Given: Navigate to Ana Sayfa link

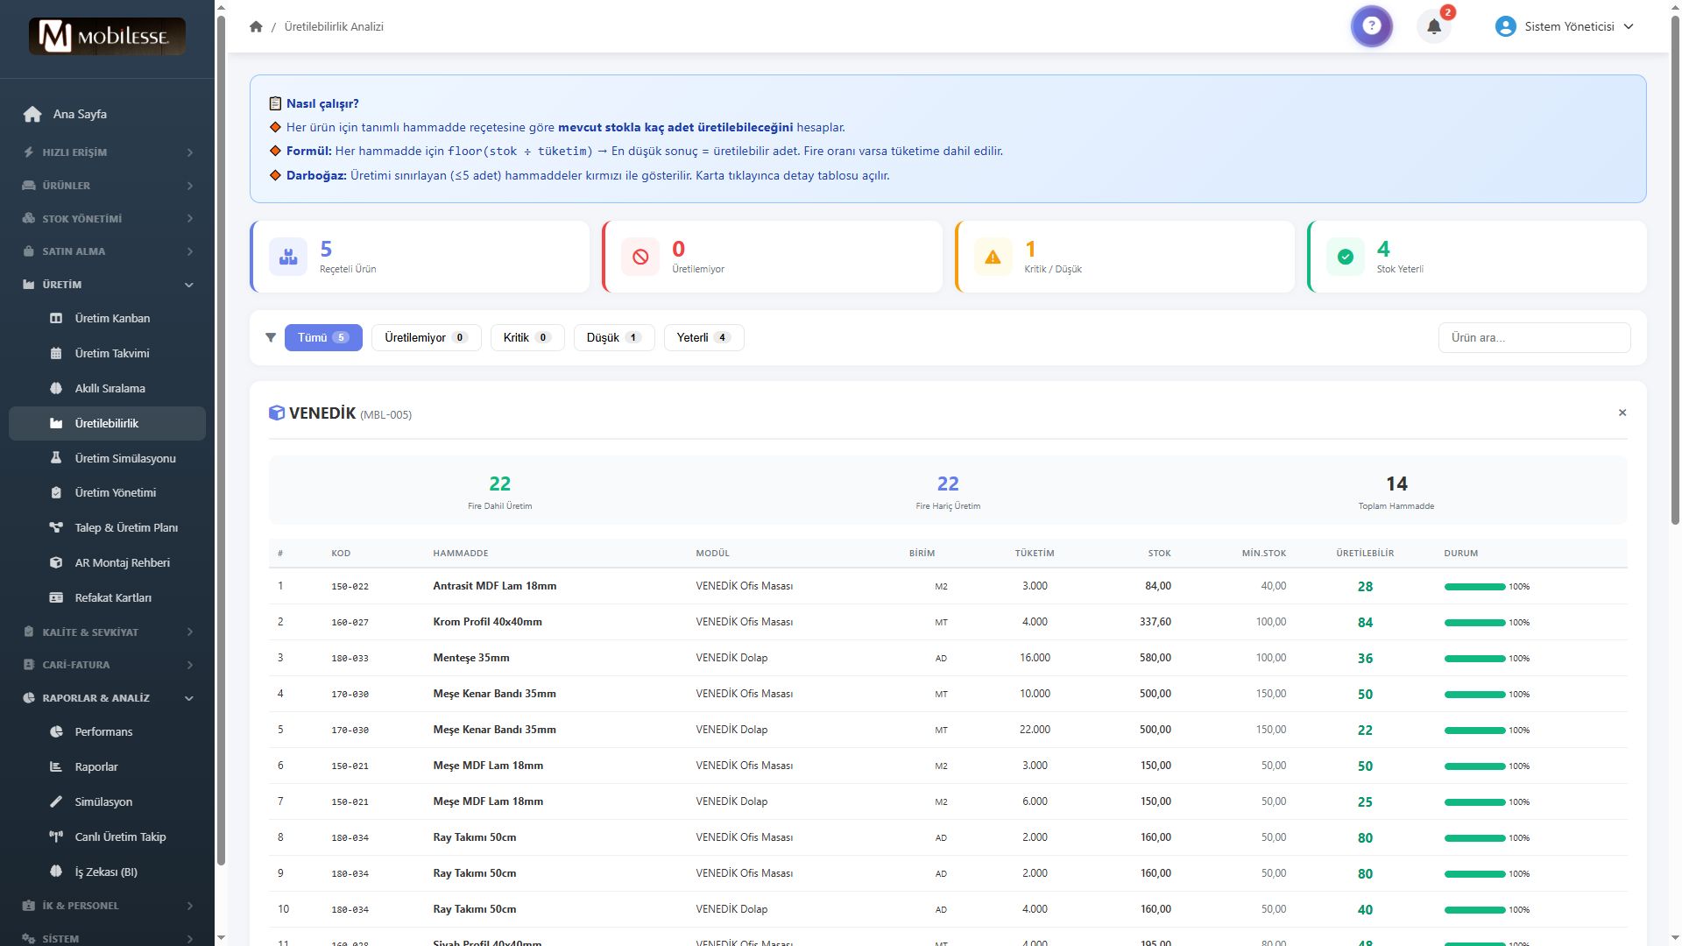Looking at the screenshot, I should tap(79, 114).
